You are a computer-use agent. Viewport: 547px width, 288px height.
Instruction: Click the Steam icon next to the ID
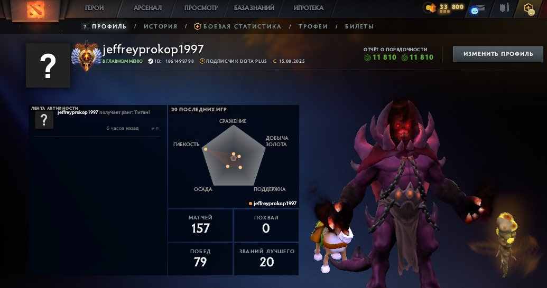(x=150, y=61)
